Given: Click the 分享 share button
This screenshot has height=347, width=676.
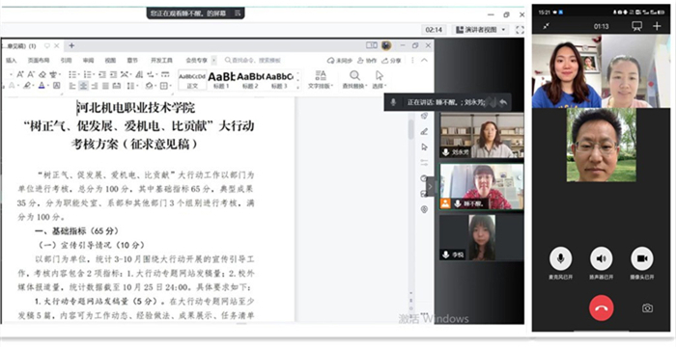Looking at the screenshot, I should [391, 61].
